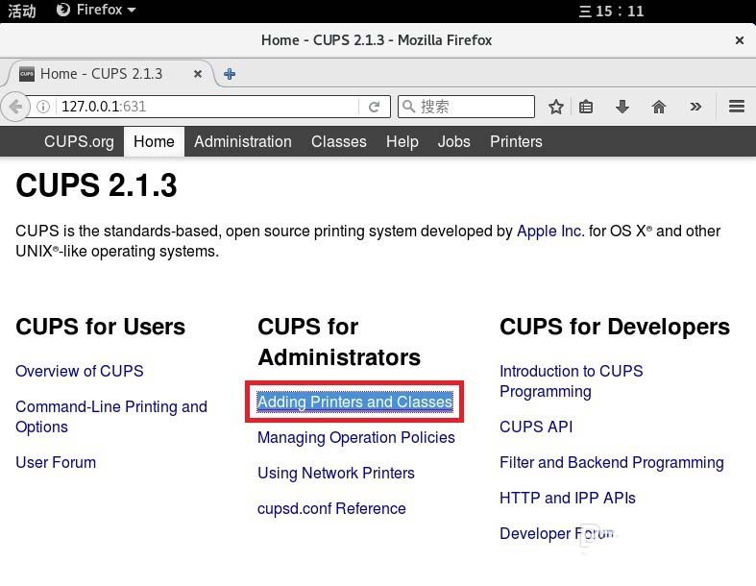This screenshot has height=586, width=756.
Task: Open the Using Network Printers link
Action: (335, 473)
